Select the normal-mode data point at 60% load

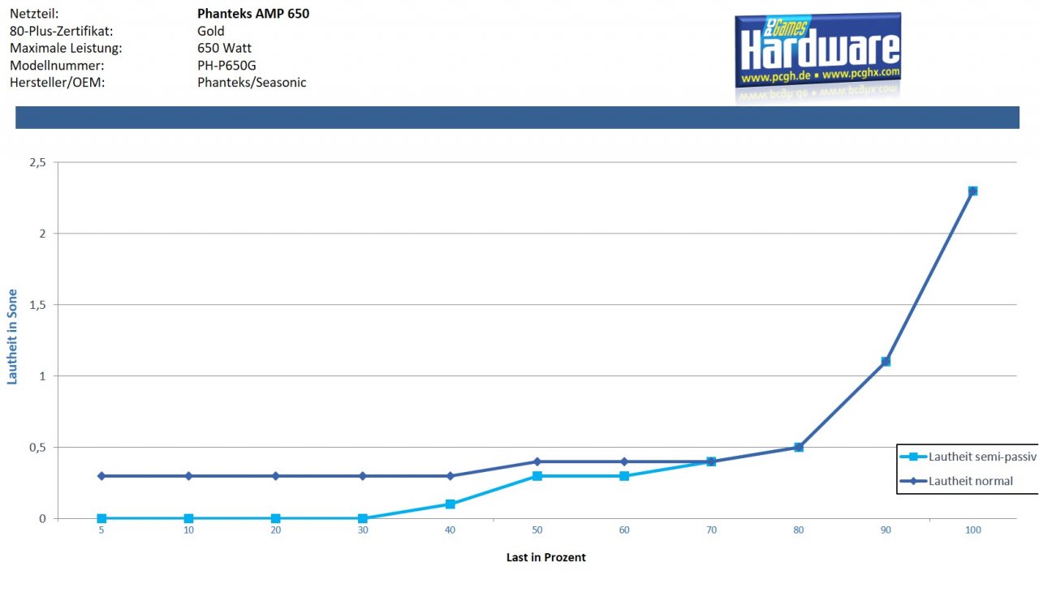(x=624, y=461)
